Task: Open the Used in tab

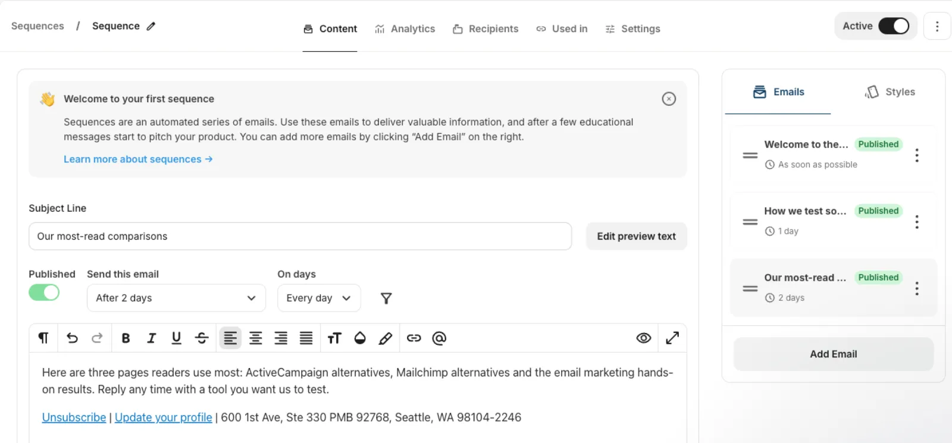Action: coord(562,29)
